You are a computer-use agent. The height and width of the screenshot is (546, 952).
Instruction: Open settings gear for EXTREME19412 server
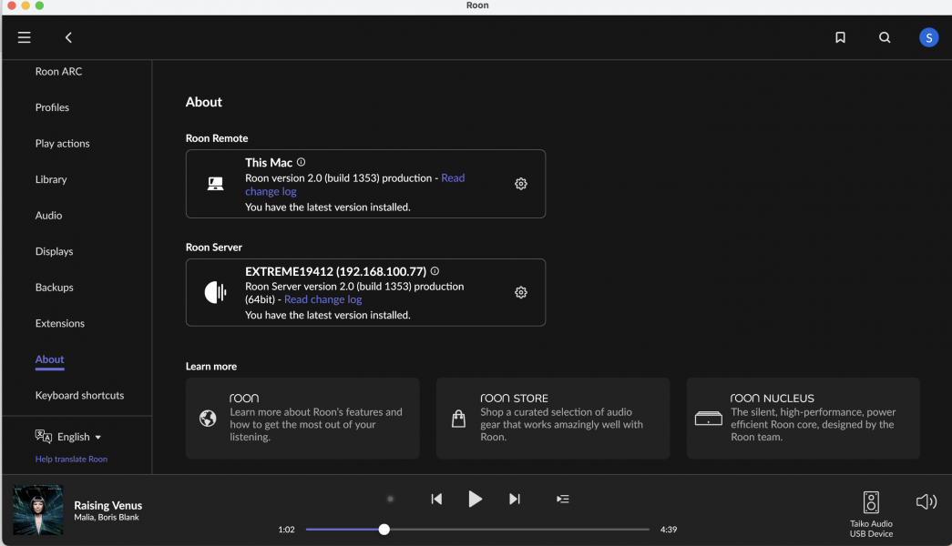click(521, 292)
